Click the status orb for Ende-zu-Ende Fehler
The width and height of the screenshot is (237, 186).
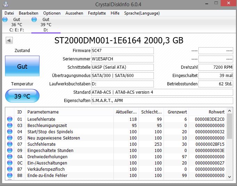(x=10, y=175)
